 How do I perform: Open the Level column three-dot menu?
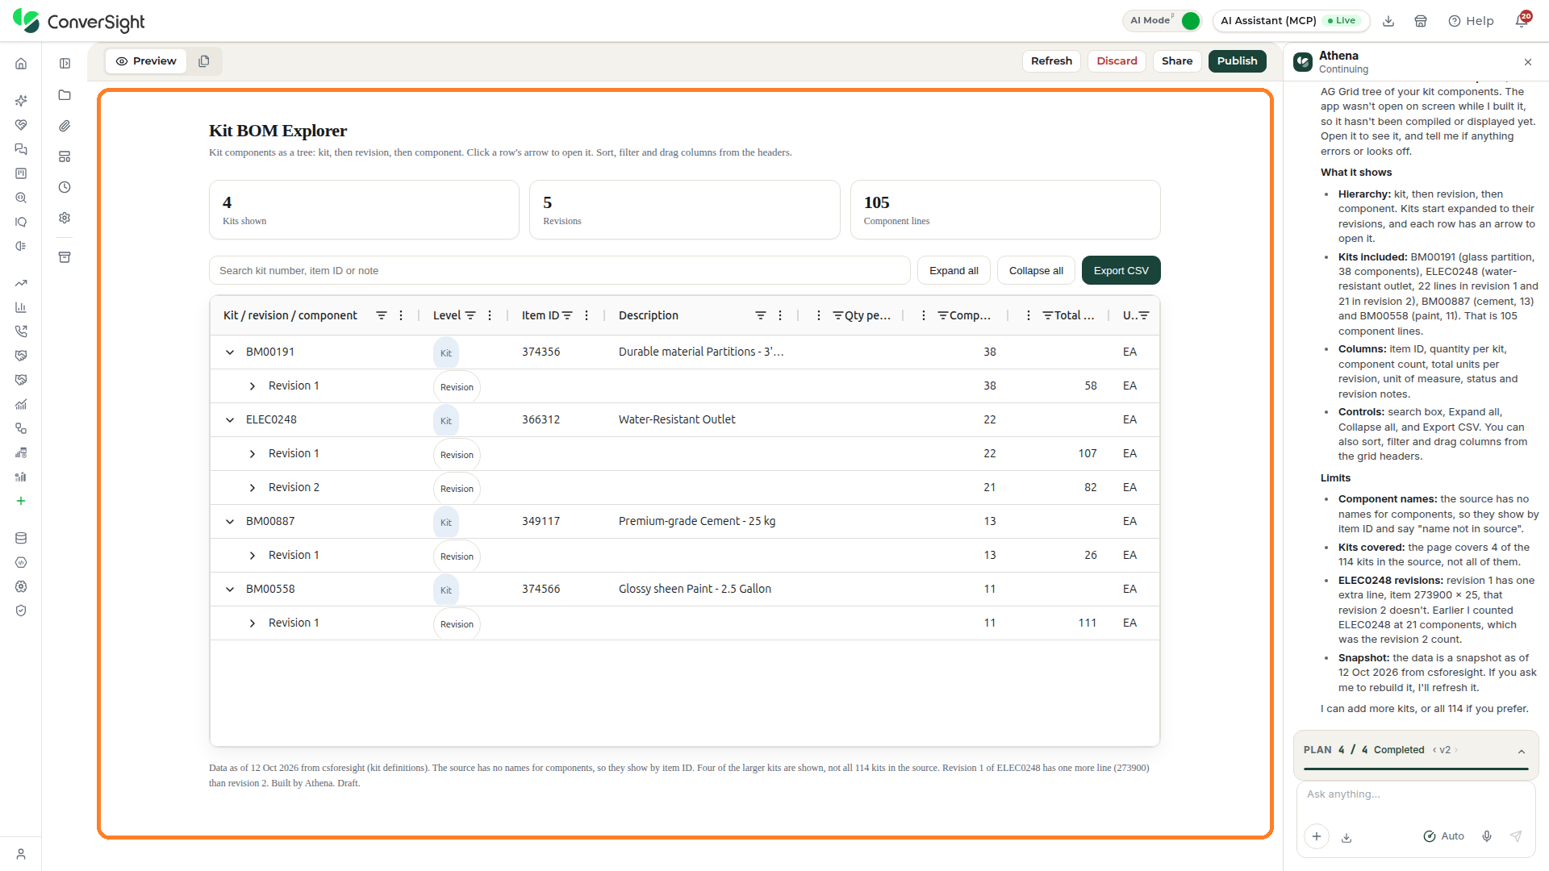pos(490,315)
